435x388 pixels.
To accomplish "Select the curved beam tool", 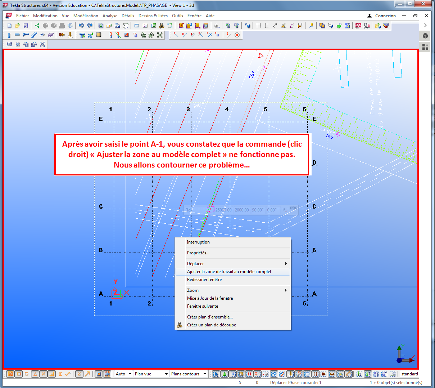I will click(34, 35).
